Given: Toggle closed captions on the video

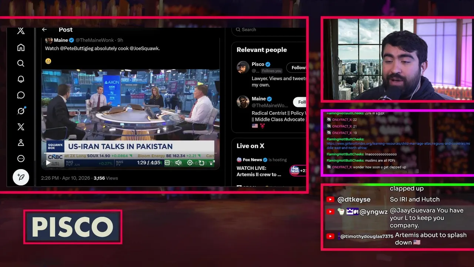Looking at the screenshot, I should point(167,162).
